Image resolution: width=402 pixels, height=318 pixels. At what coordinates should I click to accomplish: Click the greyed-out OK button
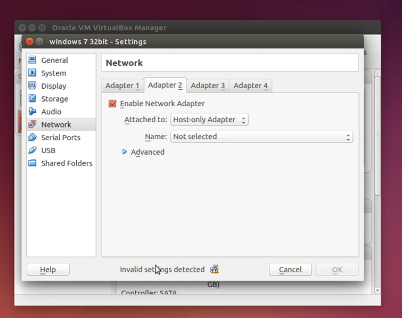337,270
